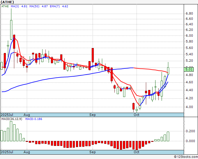Click the 12Stocks.com copyright link

point(186,157)
